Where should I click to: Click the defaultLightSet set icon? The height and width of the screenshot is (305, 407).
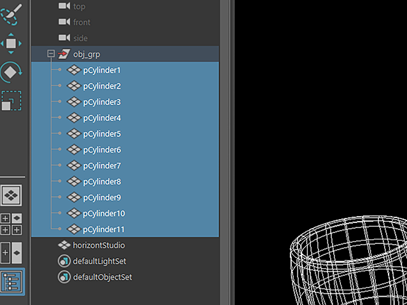[x=64, y=261]
